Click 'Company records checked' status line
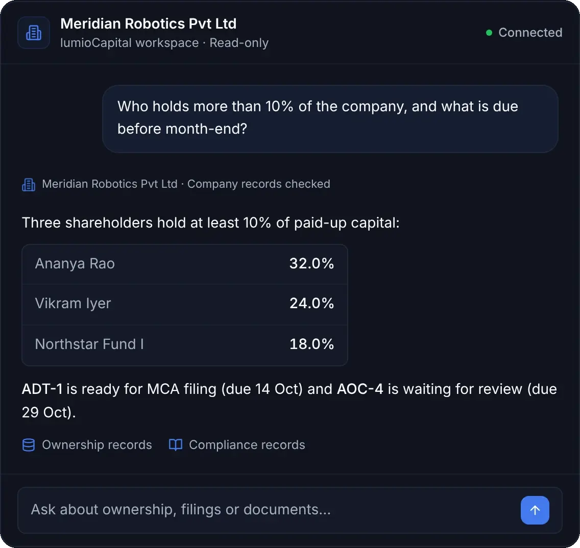The width and height of the screenshot is (580, 548). [x=258, y=184]
